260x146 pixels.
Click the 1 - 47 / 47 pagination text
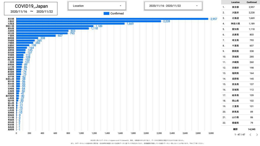click(240, 135)
